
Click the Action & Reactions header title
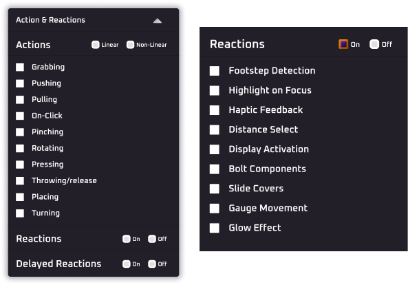click(x=50, y=20)
